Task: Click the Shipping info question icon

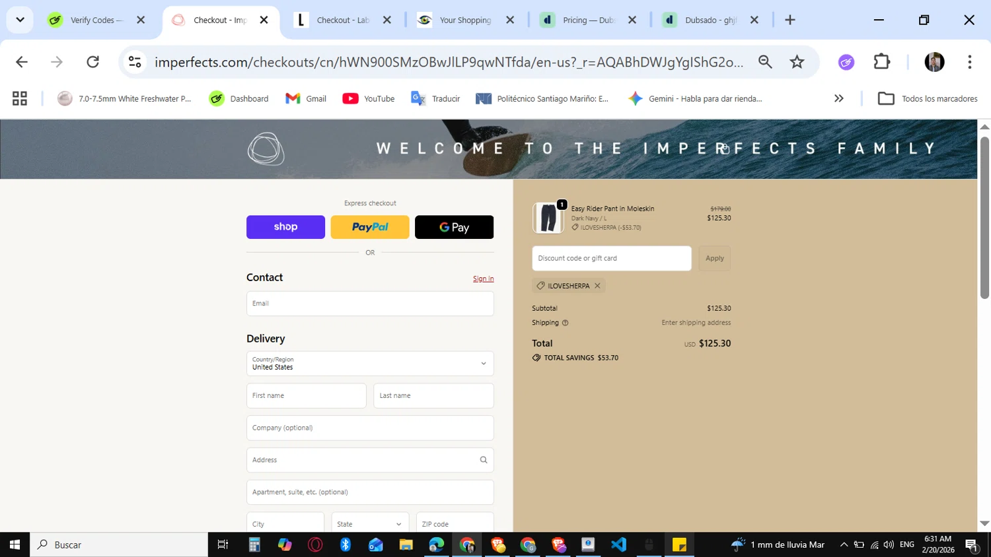Action: click(x=565, y=323)
